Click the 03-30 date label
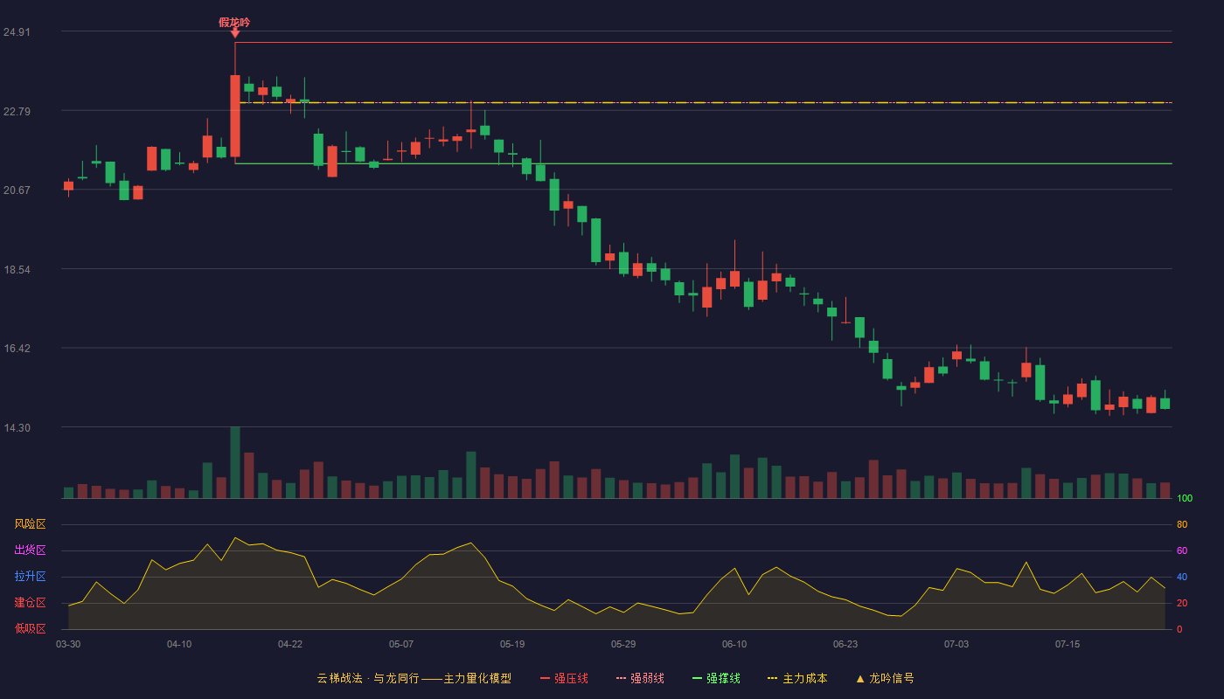This screenshot has width=1224, height=699. pos(68,644)
